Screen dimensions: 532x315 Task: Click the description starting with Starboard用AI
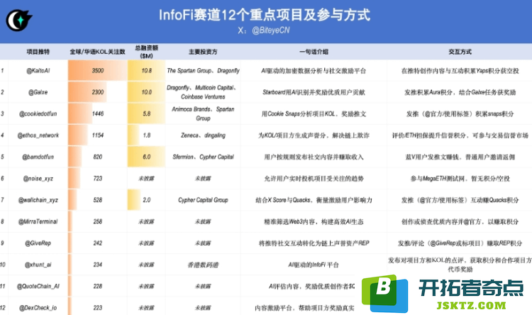click(x=314, y=92)
